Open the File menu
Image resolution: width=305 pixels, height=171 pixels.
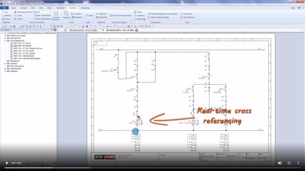click(4, 8)
